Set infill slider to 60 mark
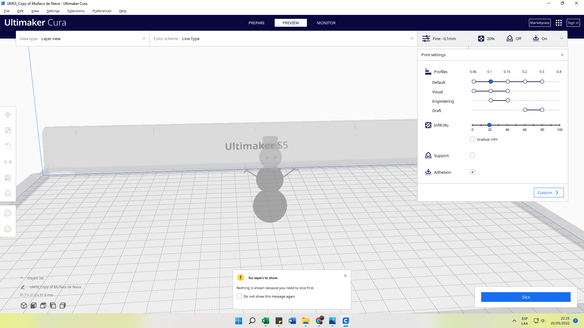Screen dimensions: 584x328 coord(525,125)
